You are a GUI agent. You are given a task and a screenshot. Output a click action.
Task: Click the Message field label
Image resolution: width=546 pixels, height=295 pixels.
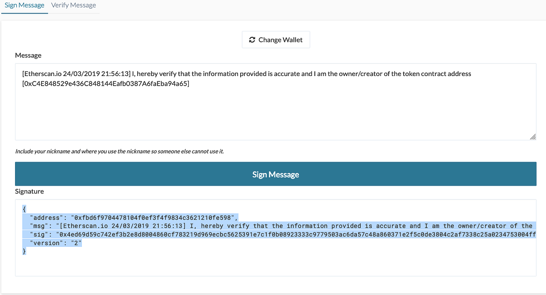[x=28, y=55]
